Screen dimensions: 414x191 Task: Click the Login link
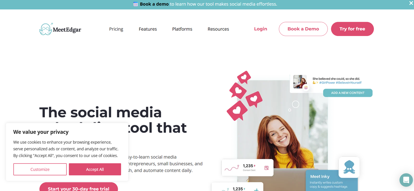tap(261, 29)
